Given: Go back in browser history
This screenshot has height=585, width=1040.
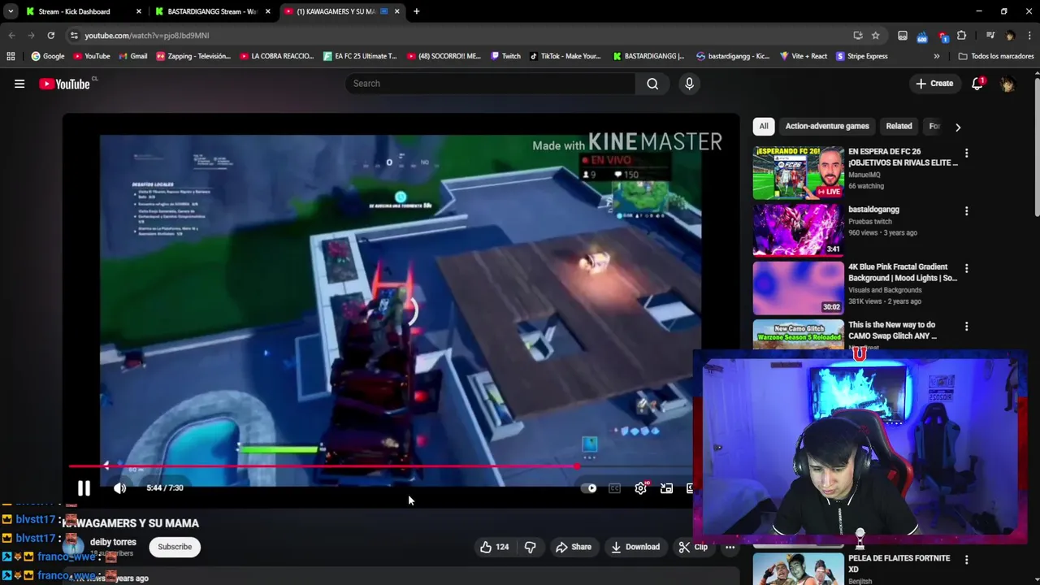Looking at the screenshot, I should (x=11, y=35).
